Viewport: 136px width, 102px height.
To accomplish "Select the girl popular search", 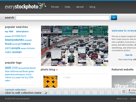I will pos(20,44).
